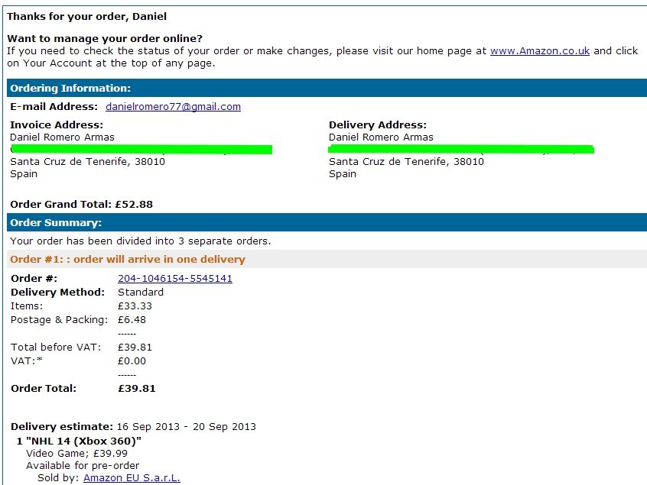
Task: Select "Want to manage your order online?" text
Action: click(x=105, y=38)
